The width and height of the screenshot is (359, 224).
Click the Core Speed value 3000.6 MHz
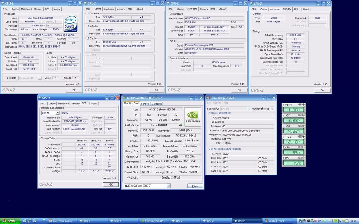pos(29,58)
